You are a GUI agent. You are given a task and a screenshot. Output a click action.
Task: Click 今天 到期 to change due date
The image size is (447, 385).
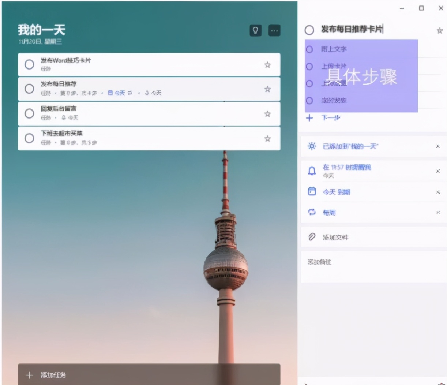(x=335, y=191)
